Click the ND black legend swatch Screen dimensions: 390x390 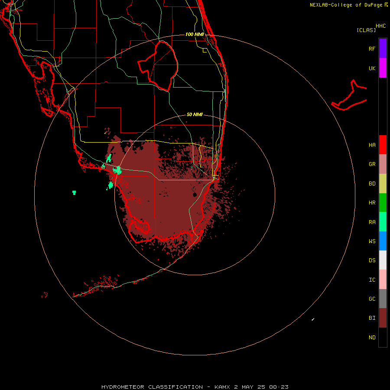coord(383,337)
